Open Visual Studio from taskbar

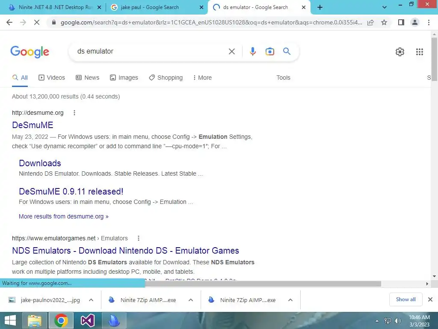(87, 320)
